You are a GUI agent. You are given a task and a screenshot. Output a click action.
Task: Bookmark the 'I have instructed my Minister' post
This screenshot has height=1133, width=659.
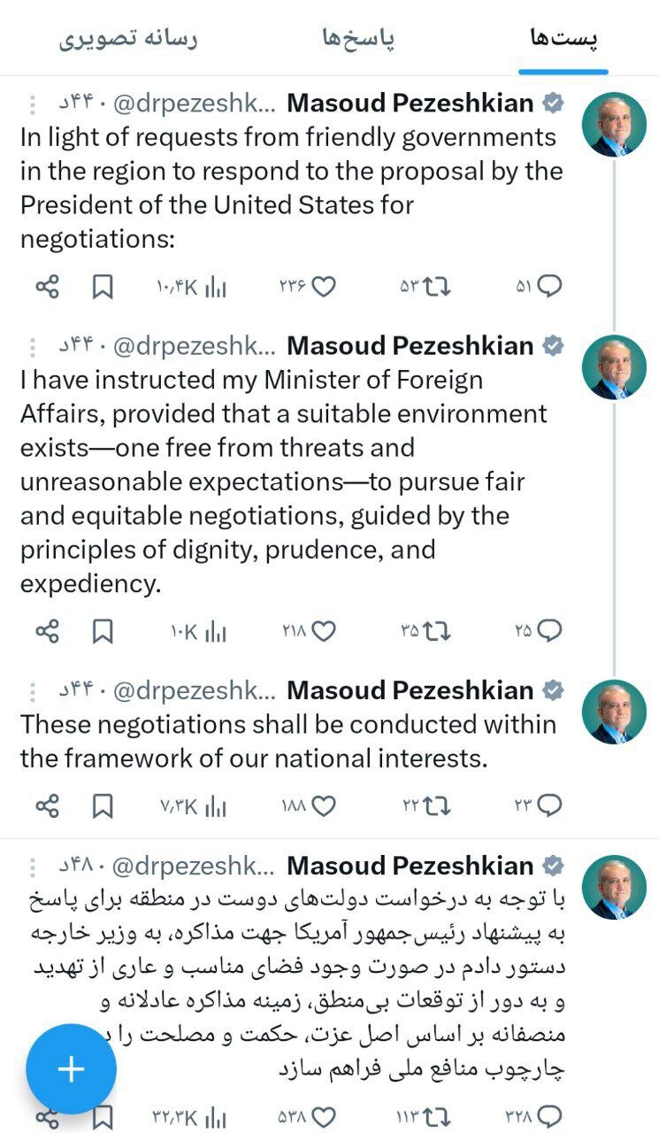click(x=103, y=630)
